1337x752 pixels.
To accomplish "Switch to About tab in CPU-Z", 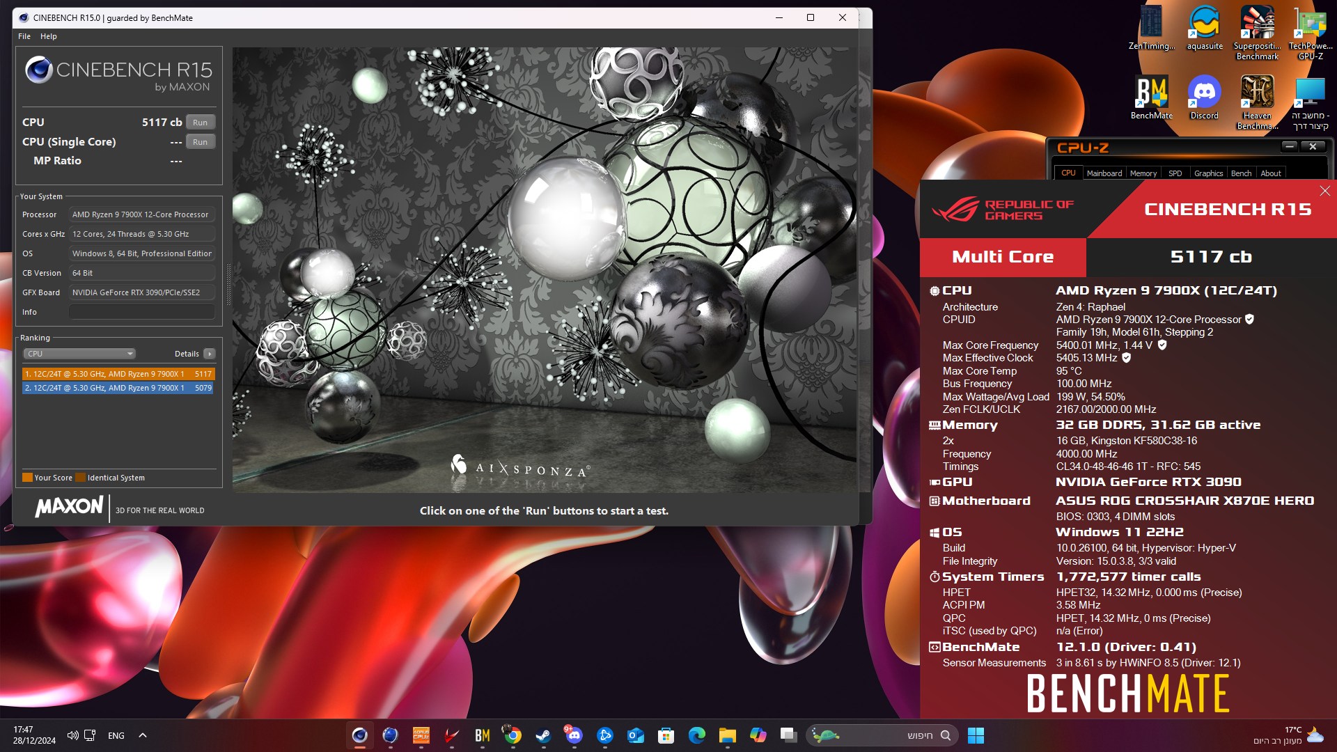I will pyautogui.click(x=1270, y=173).
